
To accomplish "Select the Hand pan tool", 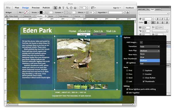I will coord(71,8).
